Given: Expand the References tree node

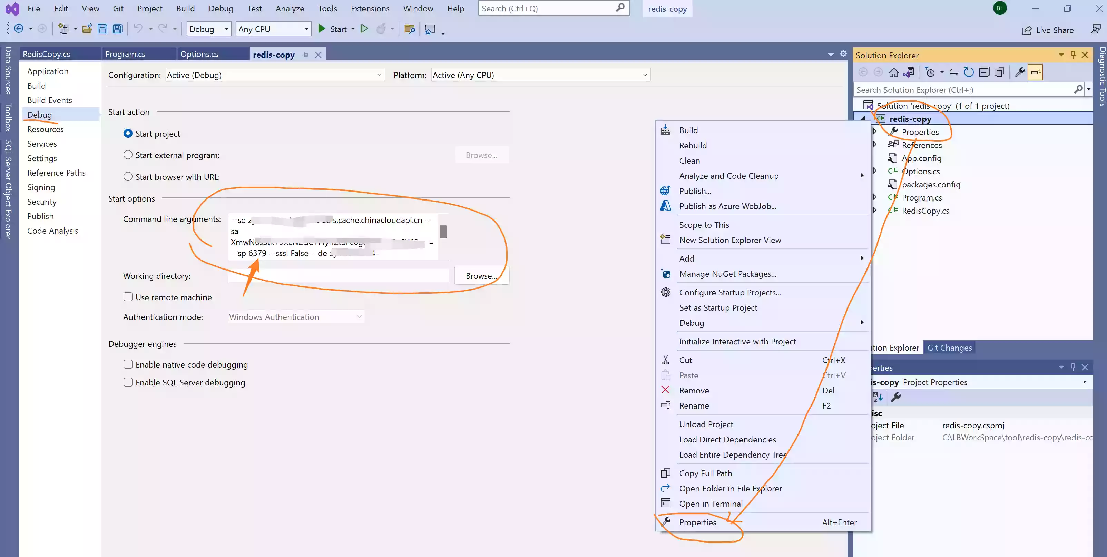Looking at the screenshot, I should coord(875,145).
